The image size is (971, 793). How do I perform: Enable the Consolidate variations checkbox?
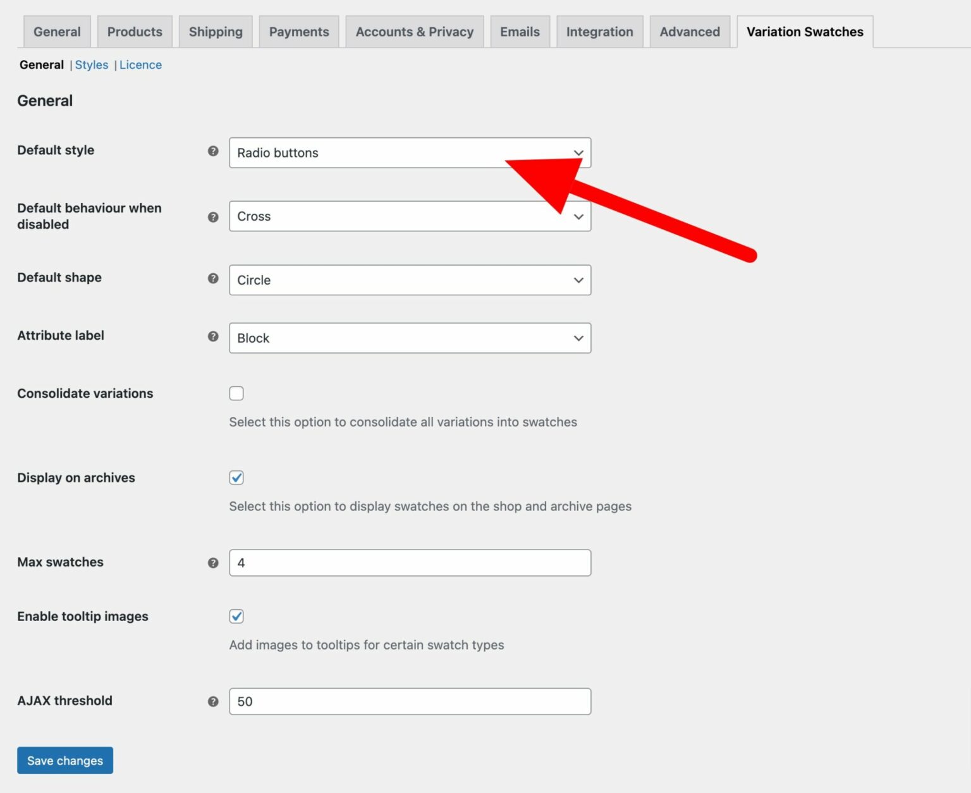click(x=236, y=393)
